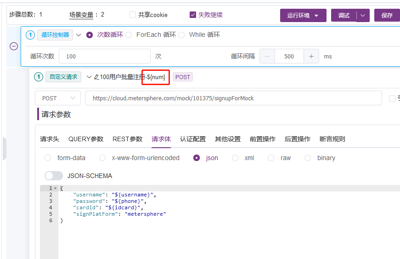This screenshot has height=259, width=400.
Task: Select ForEach 循环 radio option
Action: click(x=129, y=35)
